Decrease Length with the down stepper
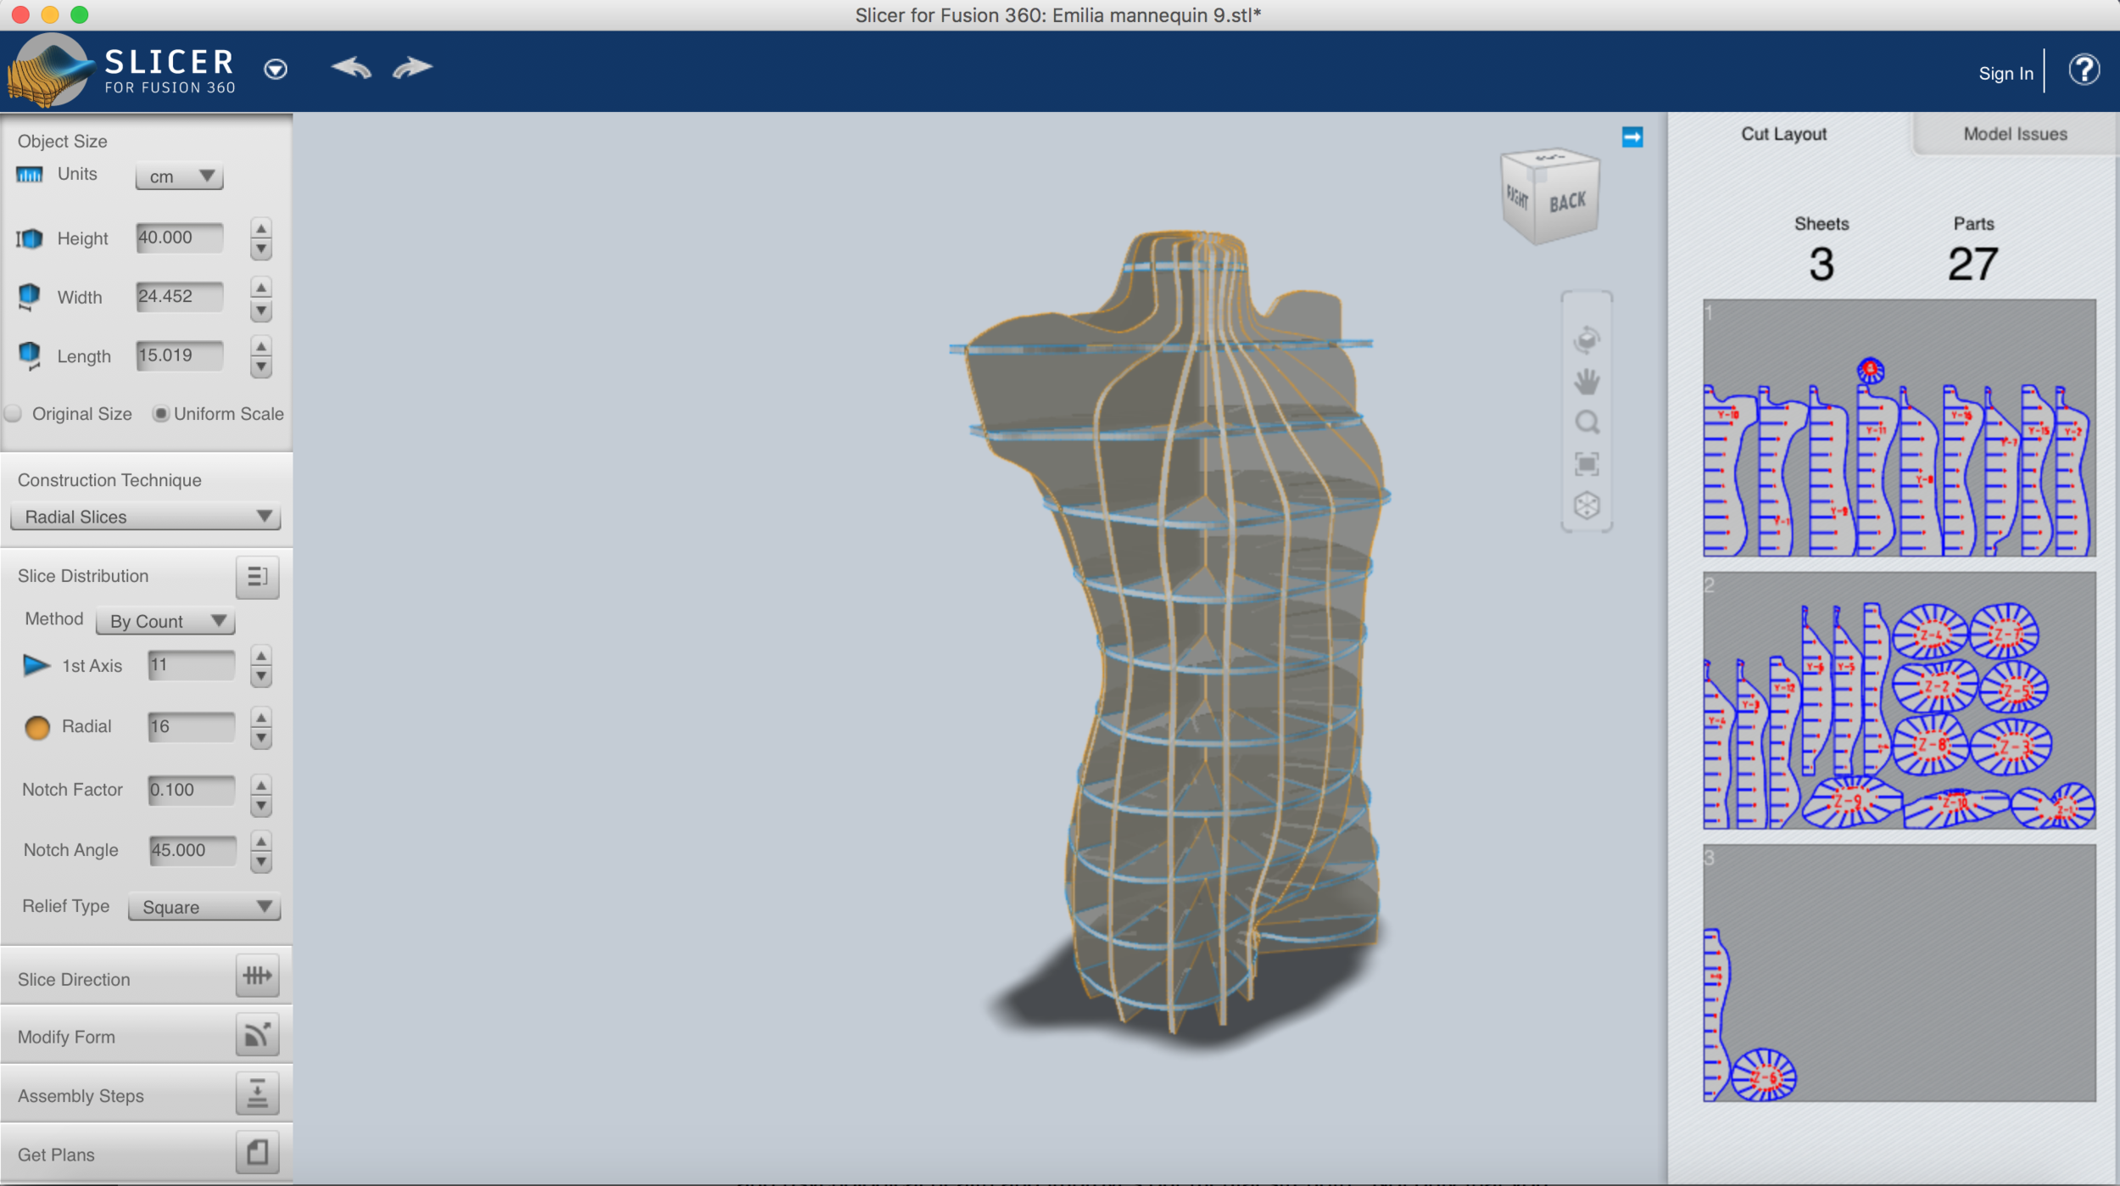The height and width of the screenshot is (1186, 2120). click(261, 367)
